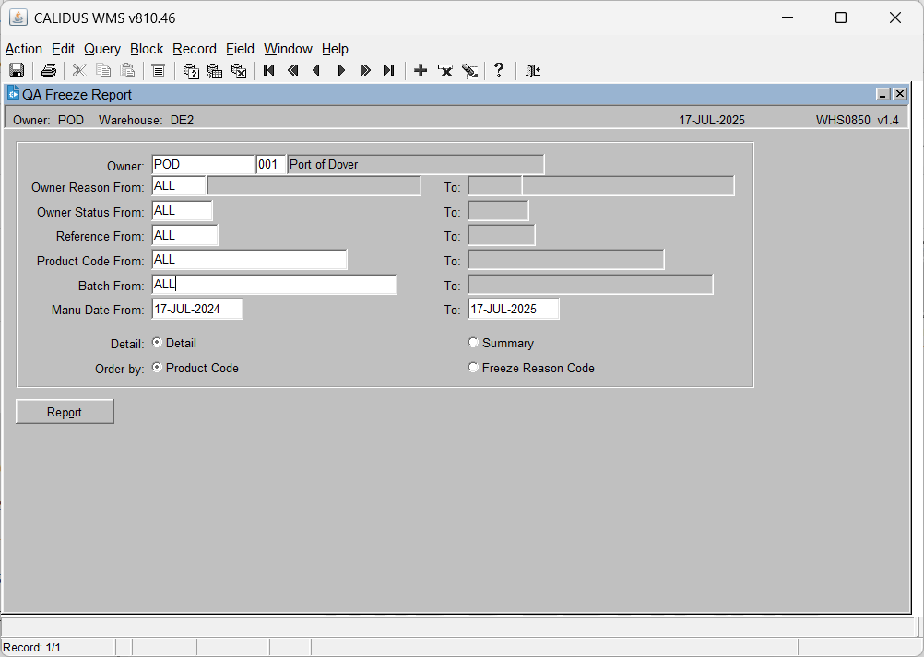Click the Owner field containing POD
Image resolution: width=924 pixels, height=657 pixels.
203,164
